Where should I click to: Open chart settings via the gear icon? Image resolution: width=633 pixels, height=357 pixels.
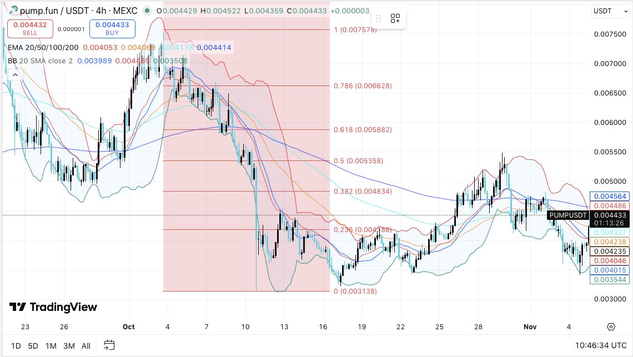[611, 327]
